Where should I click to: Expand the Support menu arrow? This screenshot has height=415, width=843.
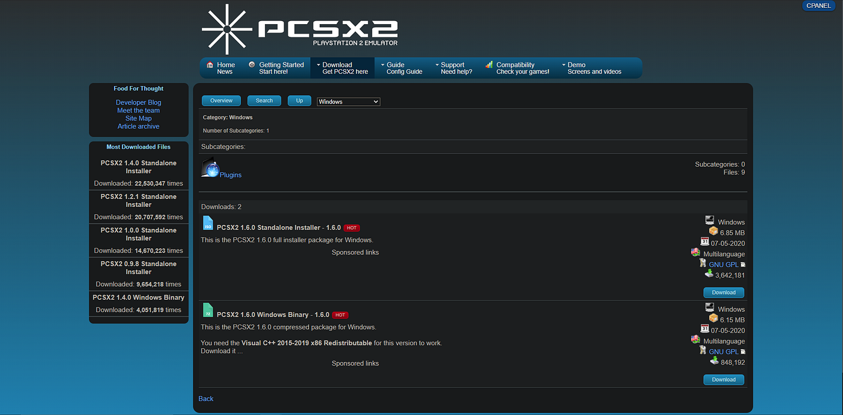[437, 65]
